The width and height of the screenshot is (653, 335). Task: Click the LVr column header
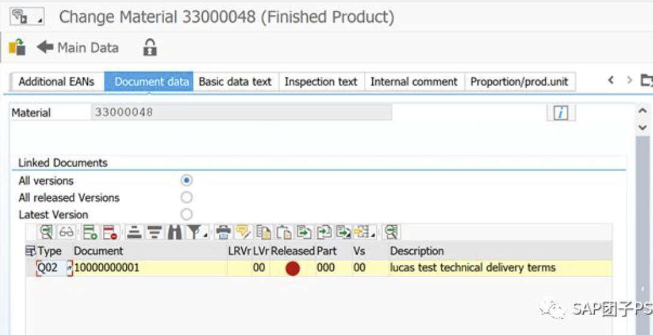pos(261,251)
